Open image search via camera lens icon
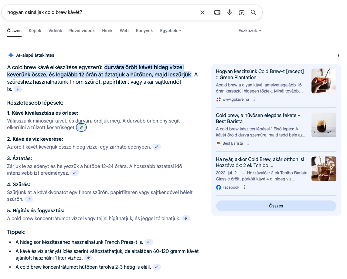This screenshot has height=279, width=347. (x=241, y=12)
